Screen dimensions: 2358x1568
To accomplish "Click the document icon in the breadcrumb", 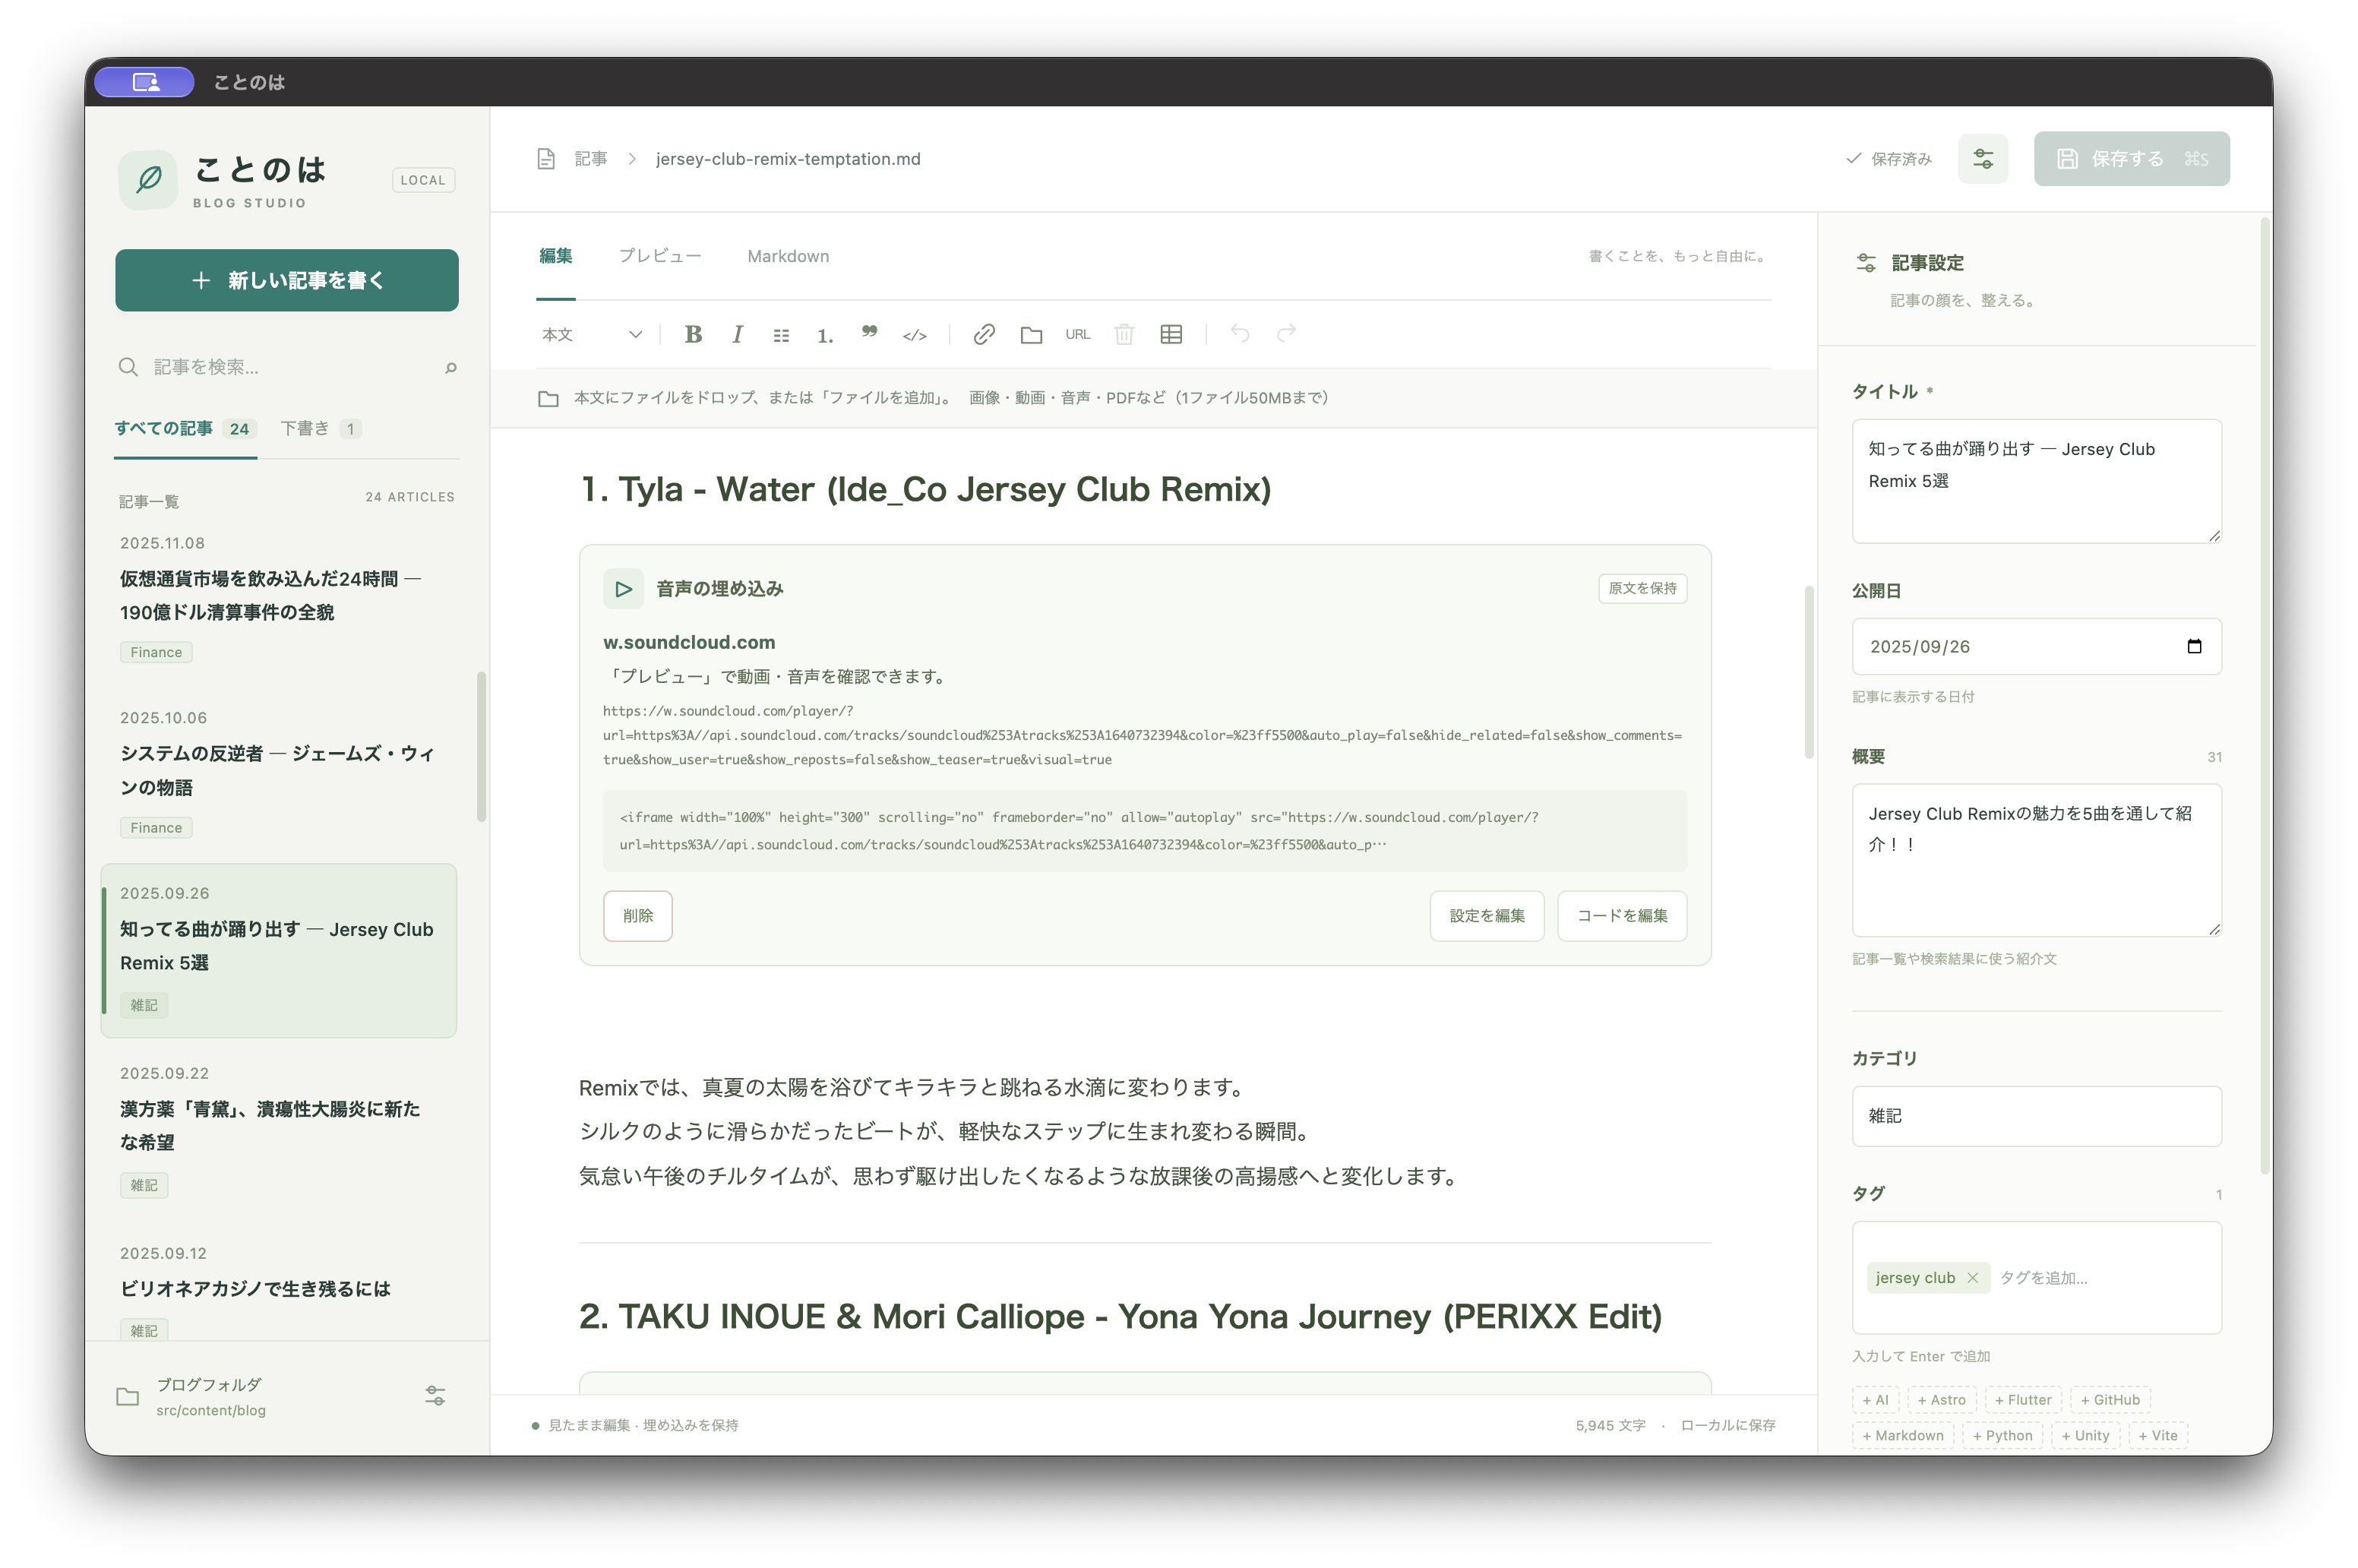I will click(546, 159).
